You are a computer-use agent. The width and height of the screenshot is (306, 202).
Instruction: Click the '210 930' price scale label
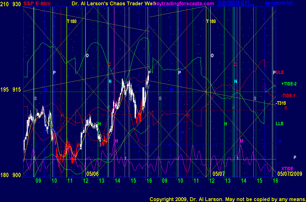point(11,4)
